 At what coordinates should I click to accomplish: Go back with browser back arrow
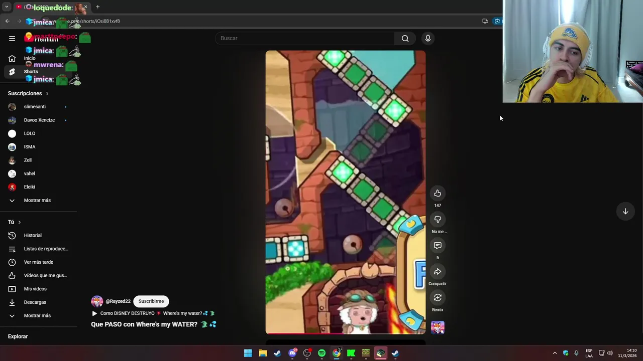pyautogui.click(x=7, y=21)
